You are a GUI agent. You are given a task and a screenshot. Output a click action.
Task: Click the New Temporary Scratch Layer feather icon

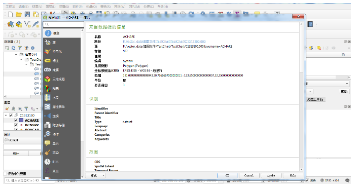coord(35,24)
